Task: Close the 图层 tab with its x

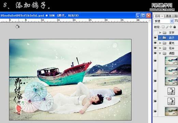Action: point(162,16)
